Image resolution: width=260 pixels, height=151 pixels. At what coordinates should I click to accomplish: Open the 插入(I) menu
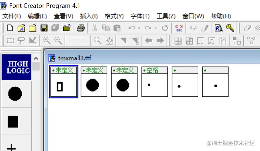point(89,16)
